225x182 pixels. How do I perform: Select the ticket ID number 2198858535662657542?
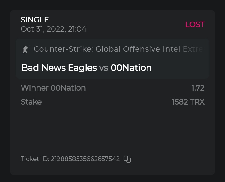tap(85, 159)
